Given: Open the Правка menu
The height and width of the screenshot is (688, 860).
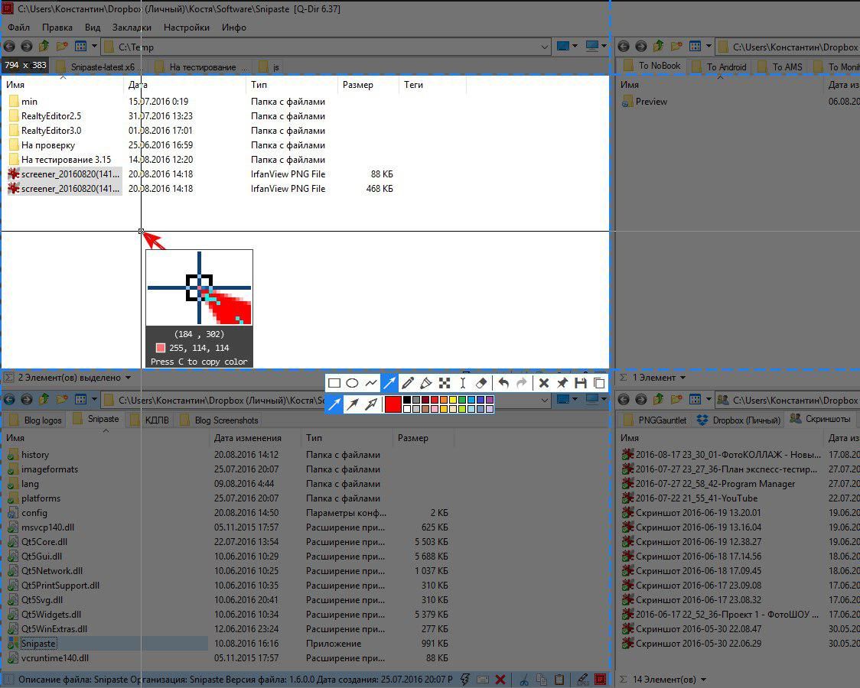Looking at the screenshot, I should [57, 27].
